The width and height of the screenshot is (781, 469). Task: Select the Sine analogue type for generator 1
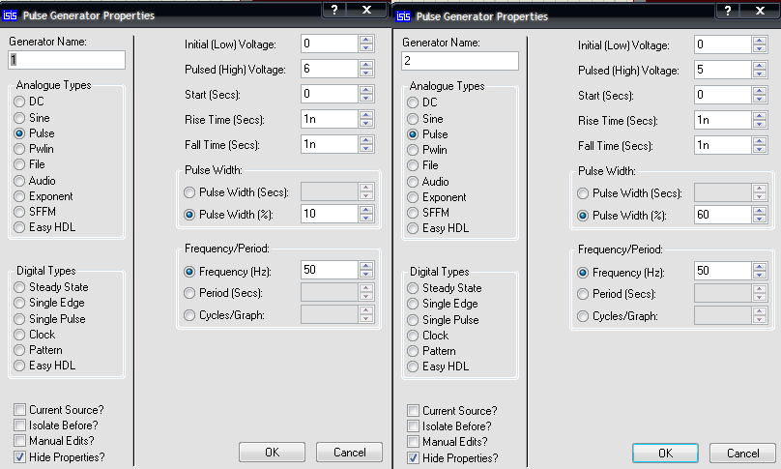[x=20, y=117]
